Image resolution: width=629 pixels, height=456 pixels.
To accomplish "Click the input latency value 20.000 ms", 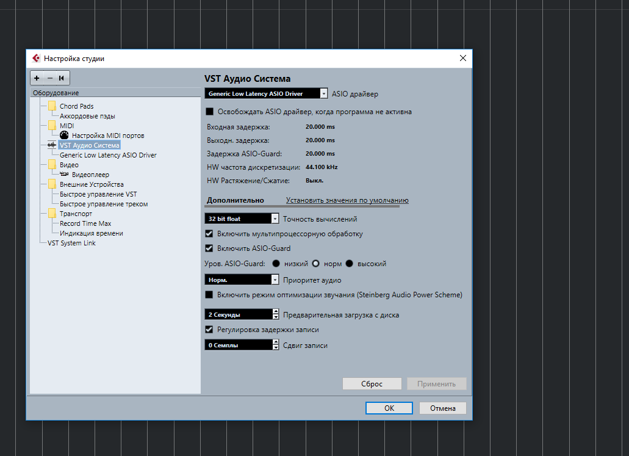I will (320, 126).
